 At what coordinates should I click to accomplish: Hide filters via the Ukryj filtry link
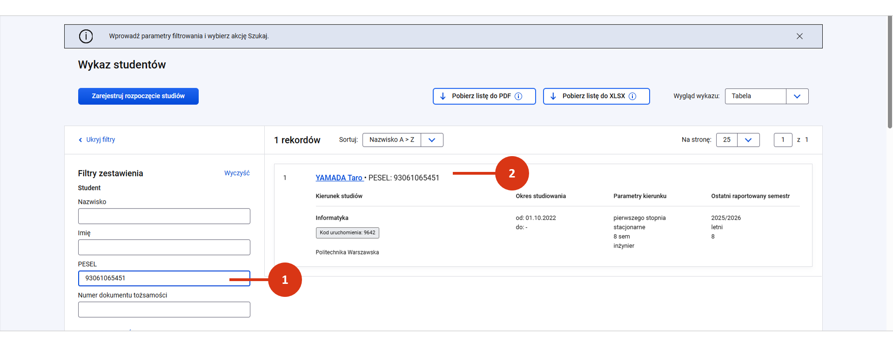point(101,139)
